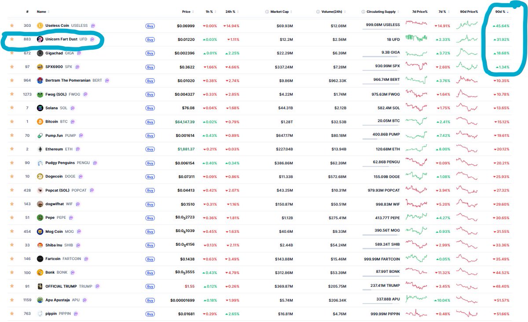Screen dimensions: 528x322
Task: Open the pippin name link
Action: [x=51, y=314]
